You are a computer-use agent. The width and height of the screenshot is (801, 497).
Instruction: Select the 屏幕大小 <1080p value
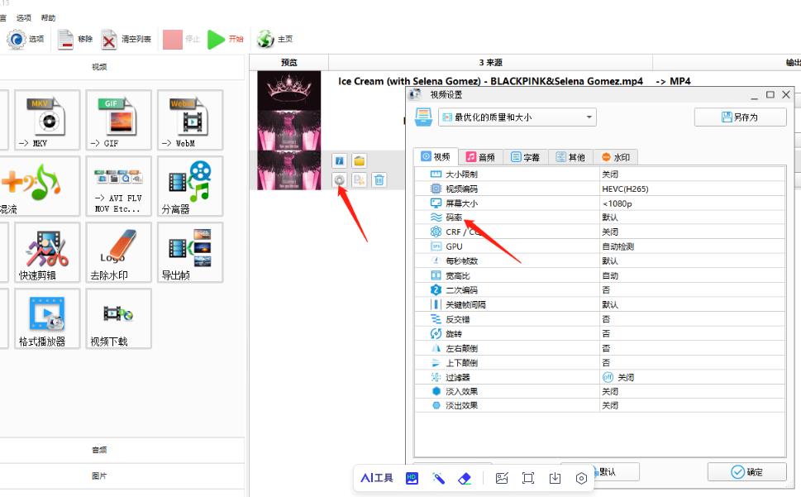[617, 203]
